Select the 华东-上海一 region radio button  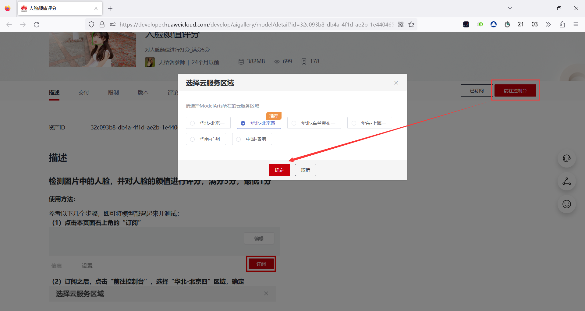point(354,123)
